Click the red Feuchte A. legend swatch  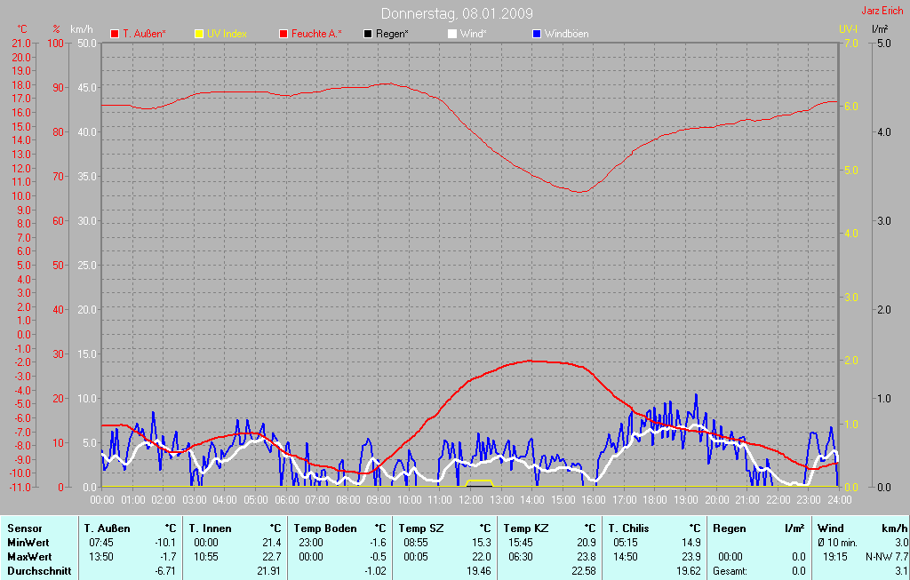point(283,34)
